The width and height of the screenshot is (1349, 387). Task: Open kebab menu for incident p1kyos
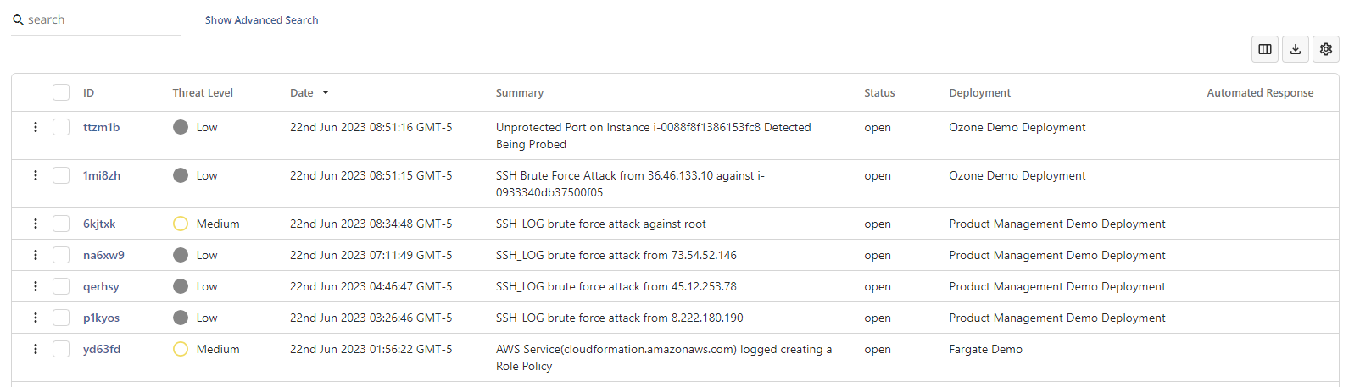(35, 318)
